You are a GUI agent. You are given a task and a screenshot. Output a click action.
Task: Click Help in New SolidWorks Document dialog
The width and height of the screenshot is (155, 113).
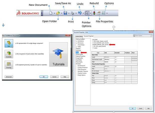tap(65, 77)
